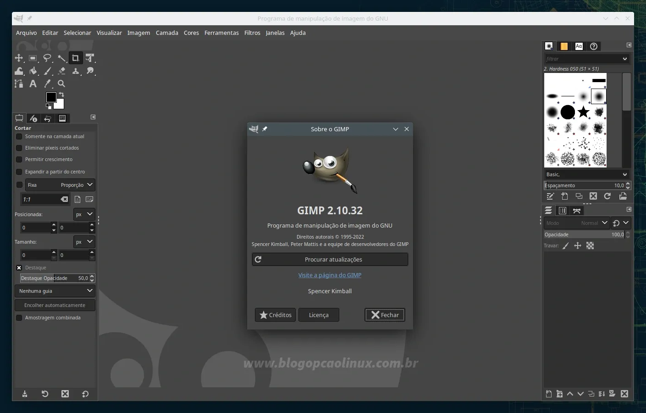Lock the alpha channel checker icon
Screen dimensions: 646x413
pos(590,246)
